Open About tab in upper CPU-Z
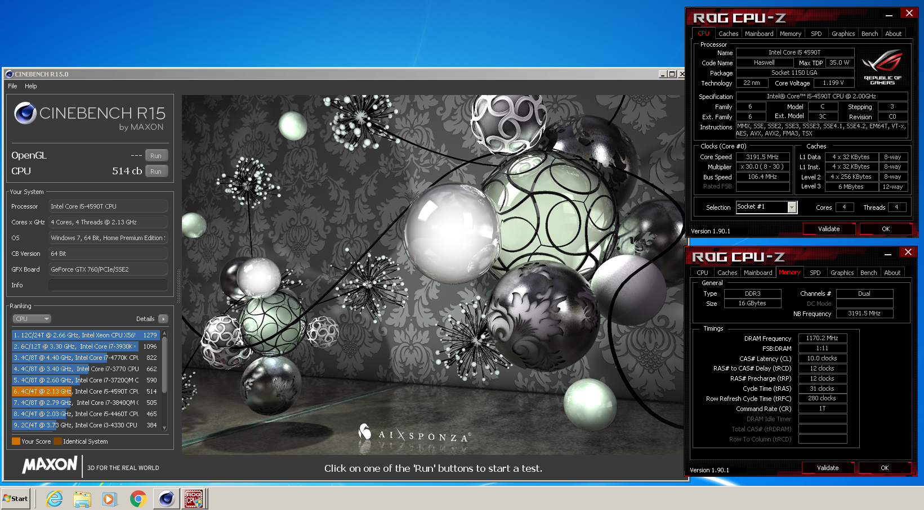The image size is (924, 510). pos(894,34)
